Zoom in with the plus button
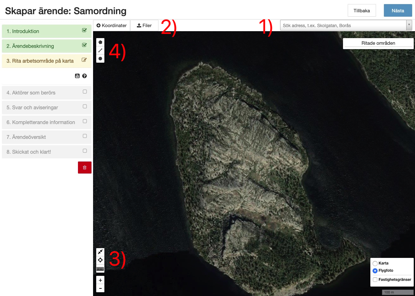This screenshot has height=296, width=415. coord(100,280)
